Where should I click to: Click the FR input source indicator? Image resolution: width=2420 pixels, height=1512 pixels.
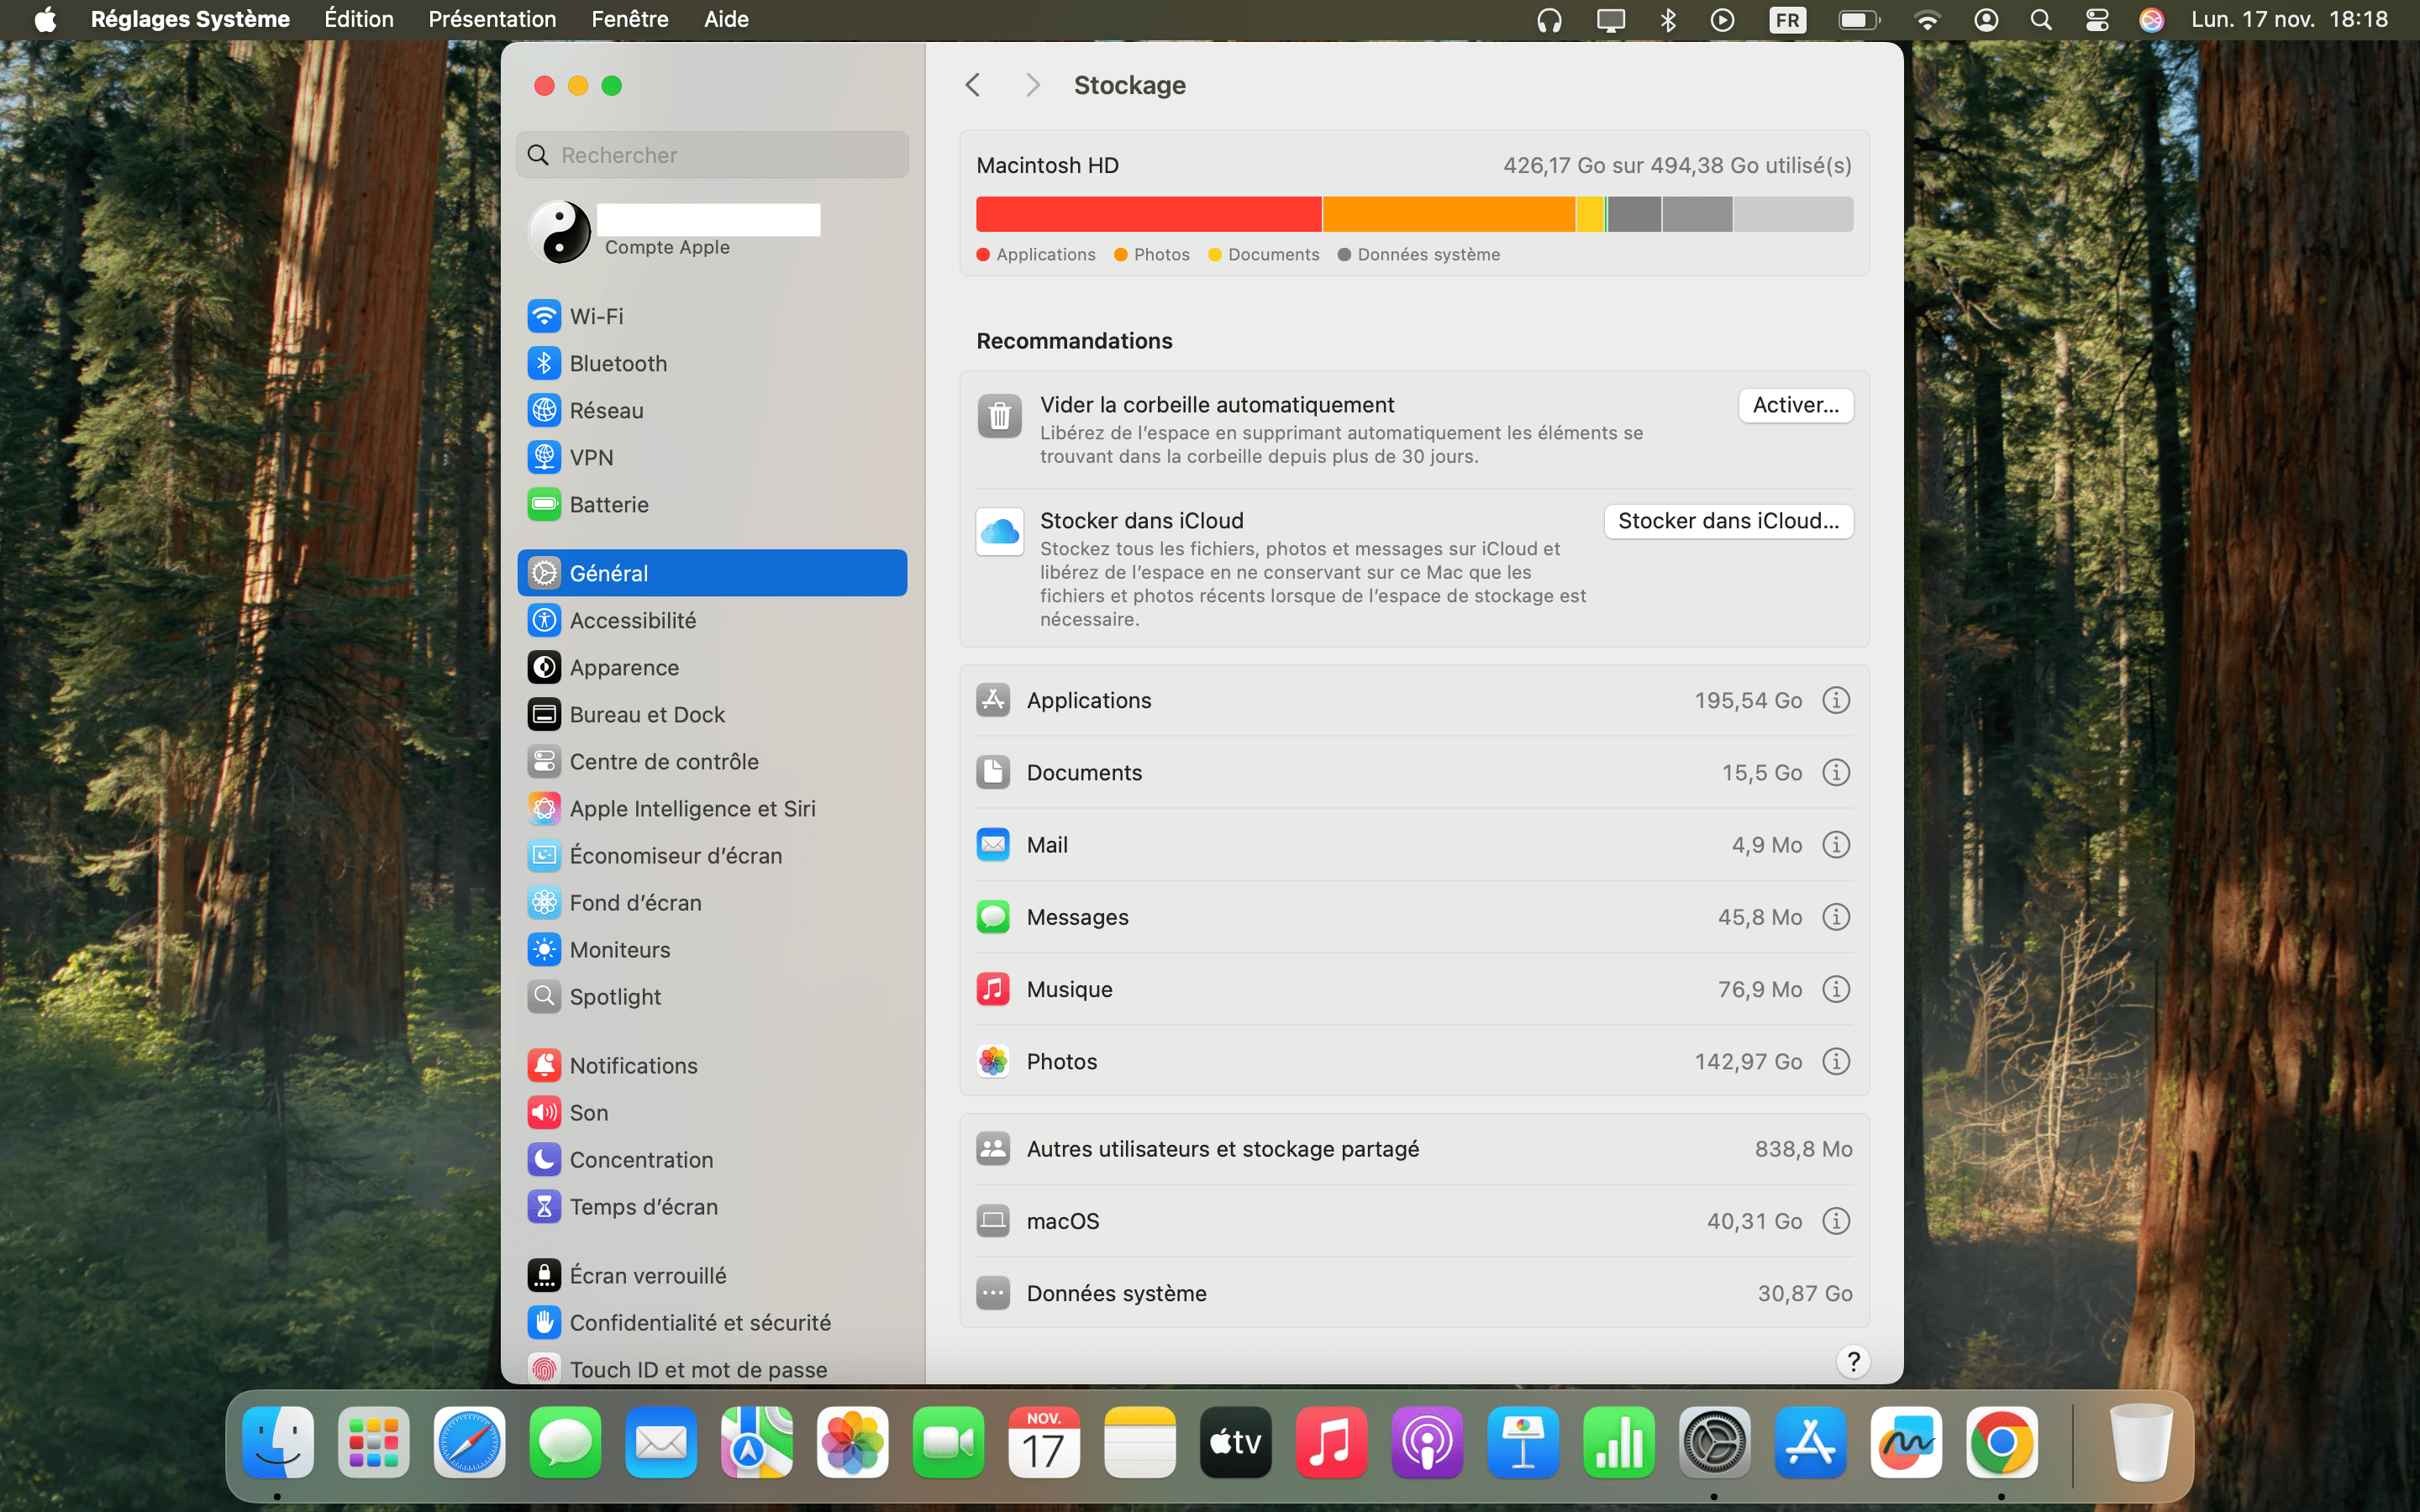[x=1787, y=20]
